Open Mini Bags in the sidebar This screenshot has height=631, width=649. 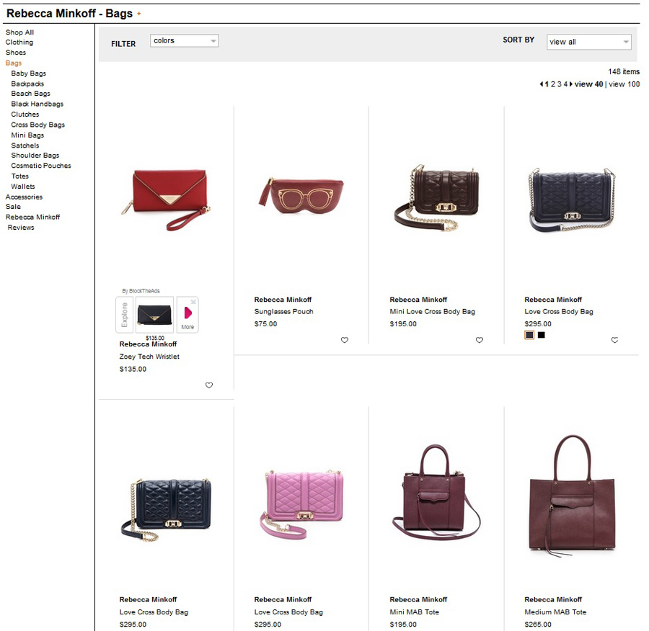[x=27, y=135]
